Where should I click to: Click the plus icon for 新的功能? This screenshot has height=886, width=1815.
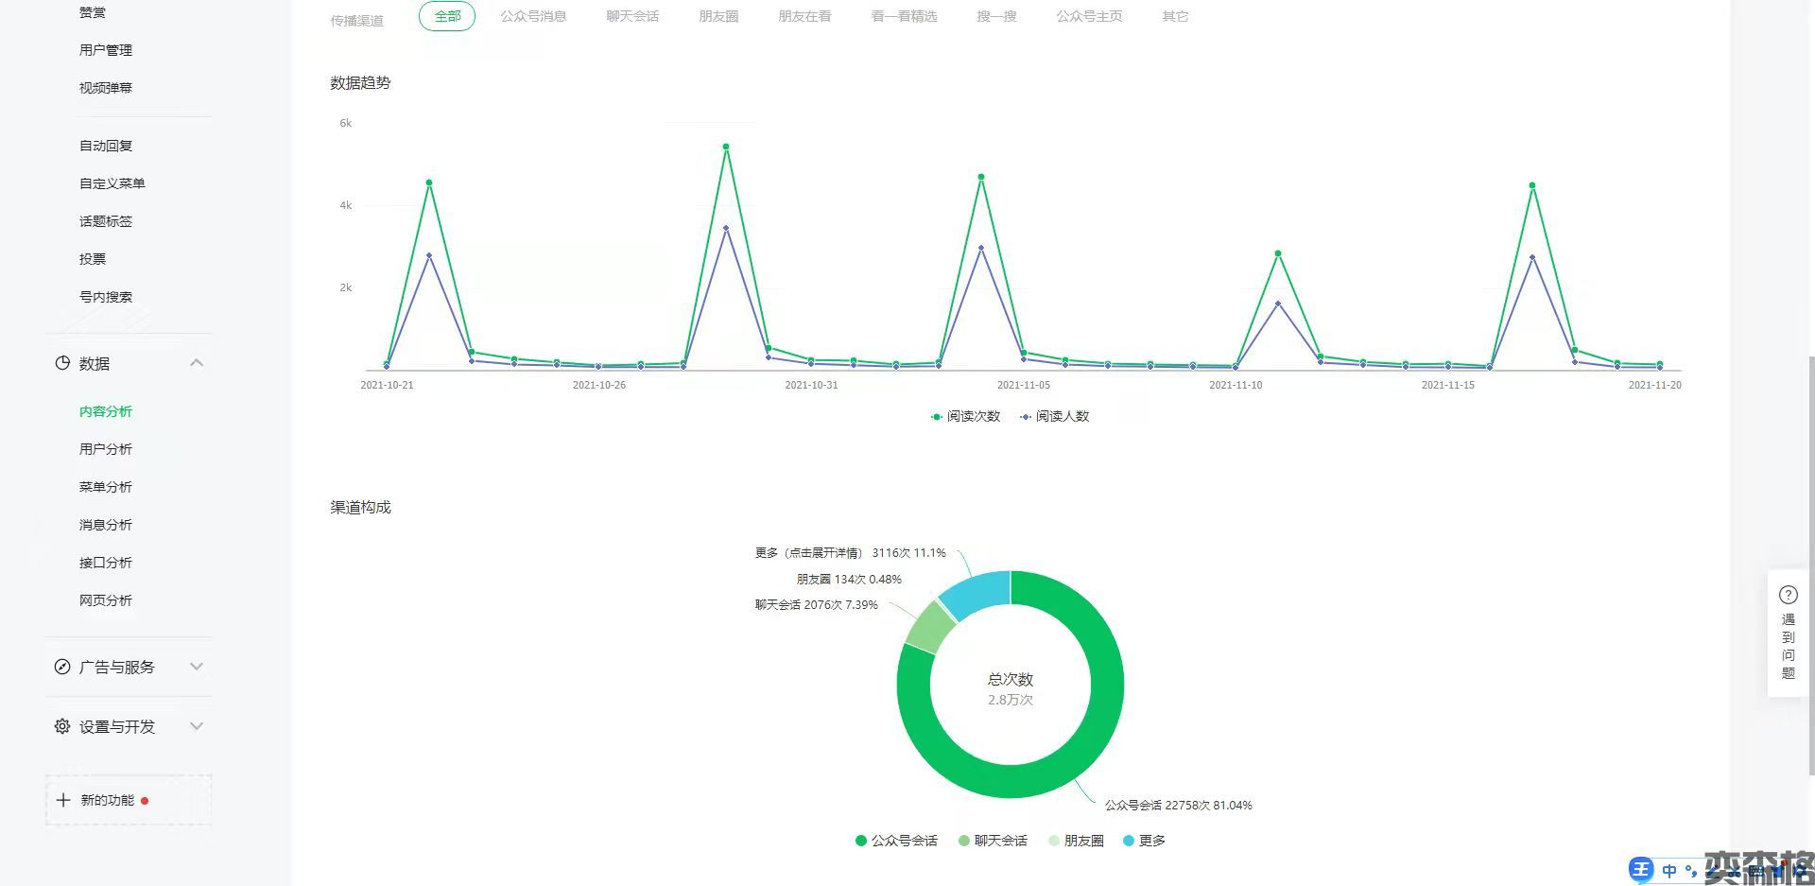click(x=63, y=800)
